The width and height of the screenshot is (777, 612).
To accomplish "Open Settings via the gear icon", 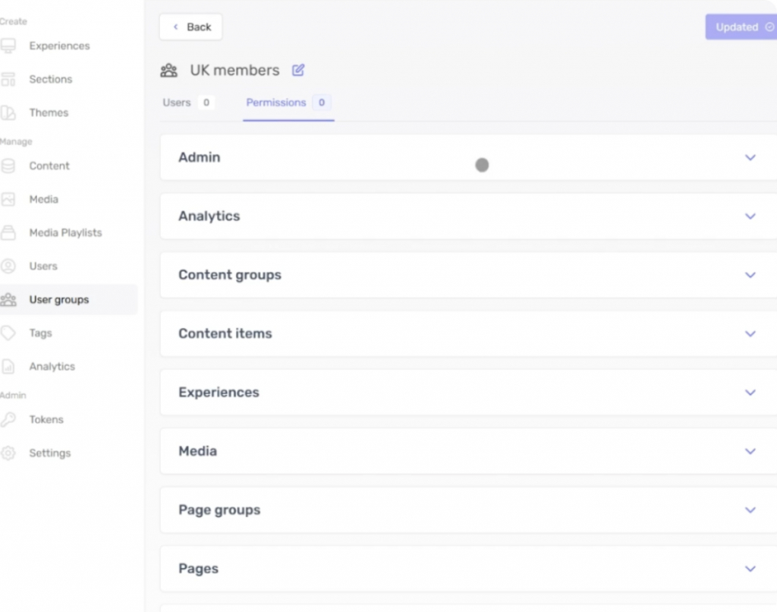I will click(x=8, y=453).
